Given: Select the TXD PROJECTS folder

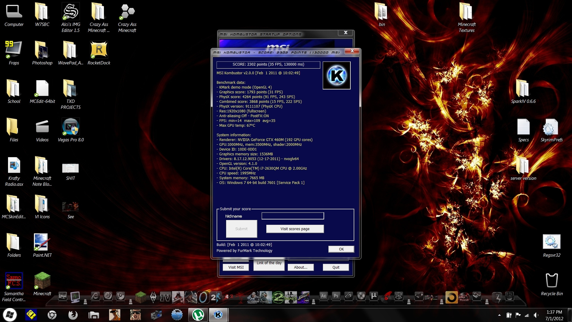Looking at the screenshot, I should pos(71,94).
